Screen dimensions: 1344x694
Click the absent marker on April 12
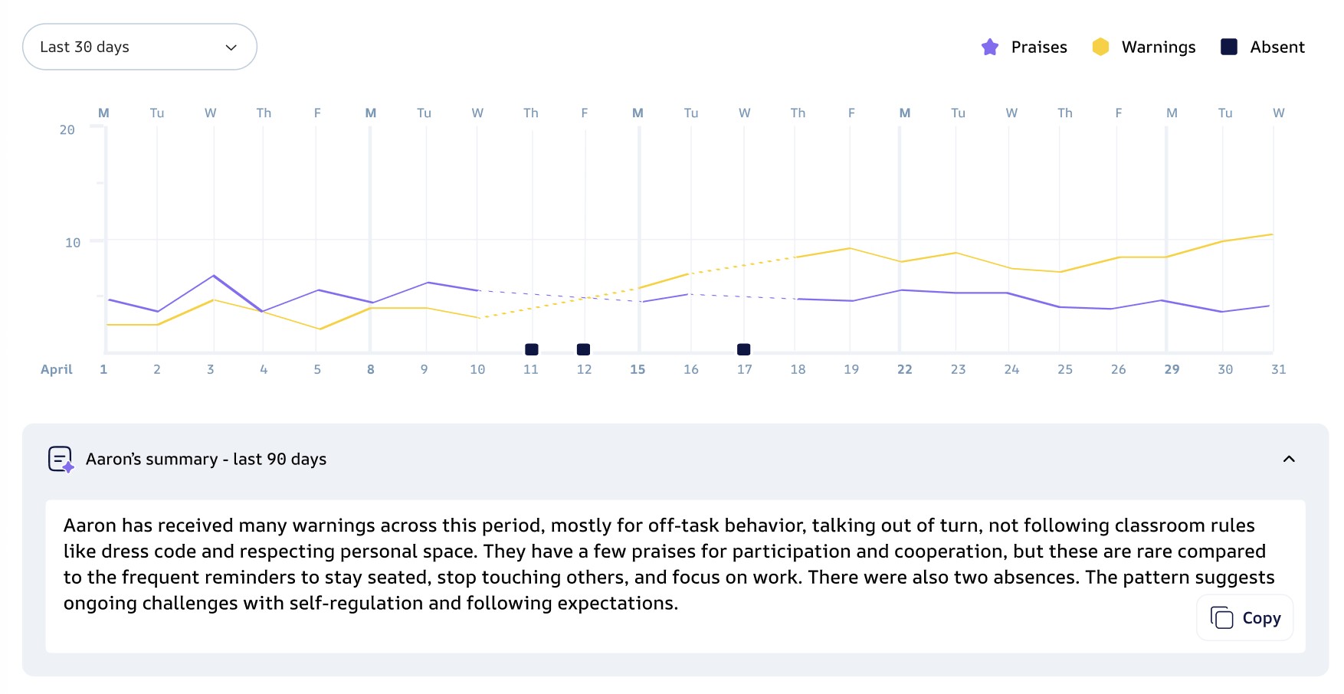tap(583, 349)
